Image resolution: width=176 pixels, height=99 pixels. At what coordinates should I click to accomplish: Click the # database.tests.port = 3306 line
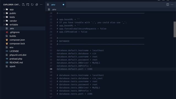75,94
